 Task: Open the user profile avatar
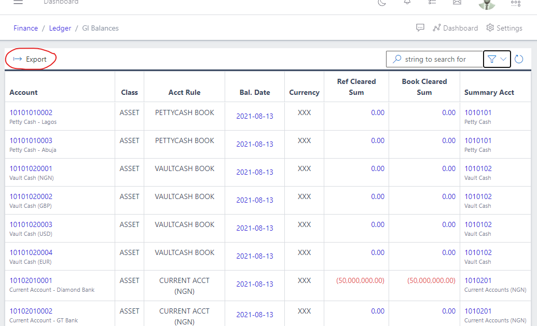(487, 4)
